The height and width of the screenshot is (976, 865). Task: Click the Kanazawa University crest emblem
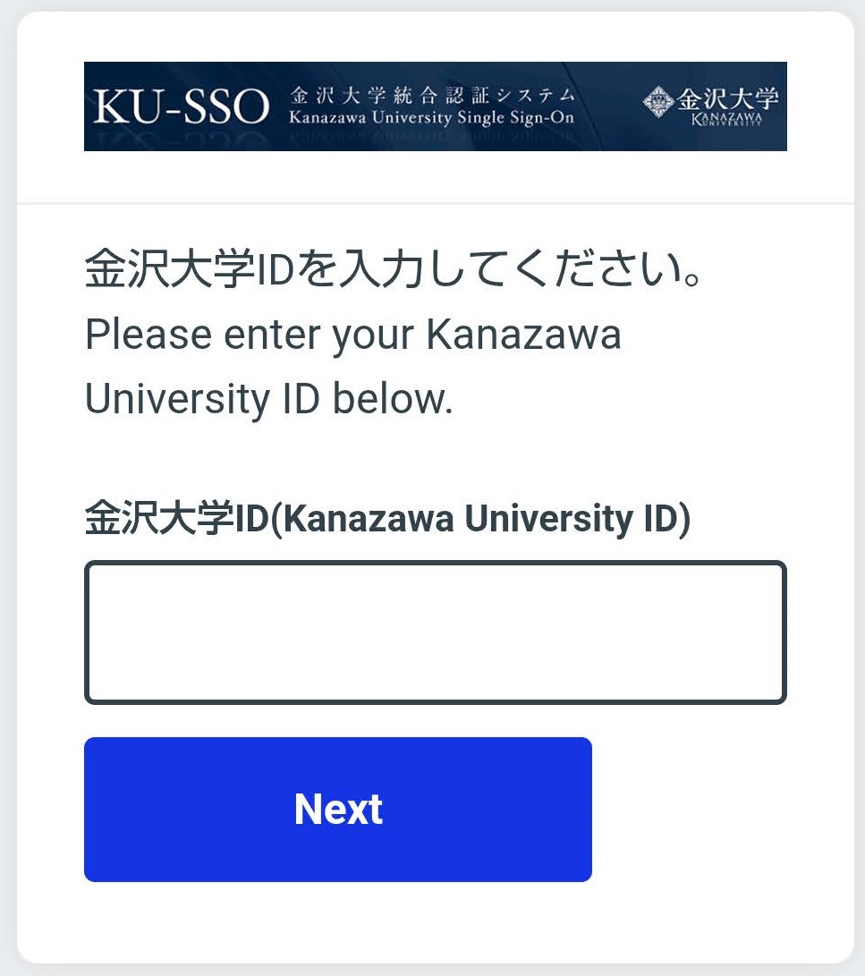coord(657,101)
